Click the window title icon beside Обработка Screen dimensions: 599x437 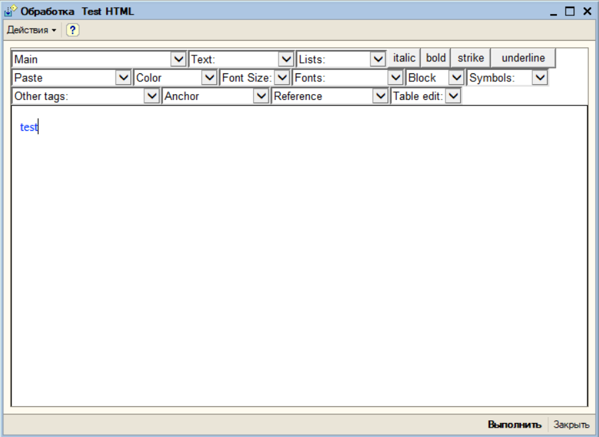10,11
